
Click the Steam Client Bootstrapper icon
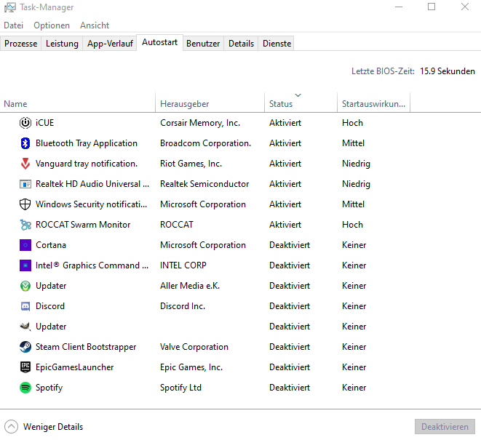25,347
